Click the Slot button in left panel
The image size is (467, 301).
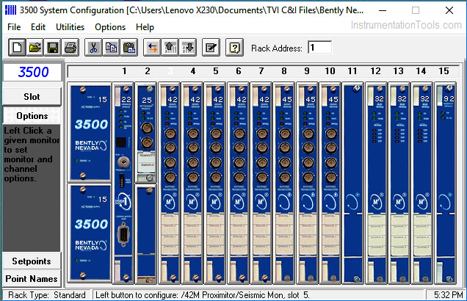coord(32,97)
